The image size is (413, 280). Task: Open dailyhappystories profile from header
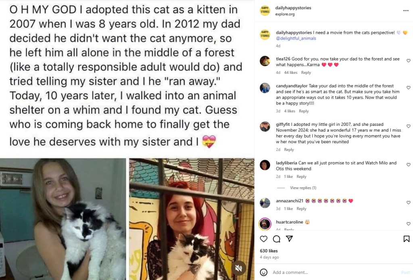(293, 8)
